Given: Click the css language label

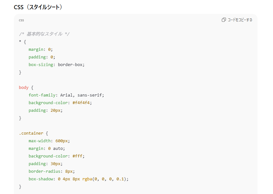Looking at the screenshot, I should (21, 20).
